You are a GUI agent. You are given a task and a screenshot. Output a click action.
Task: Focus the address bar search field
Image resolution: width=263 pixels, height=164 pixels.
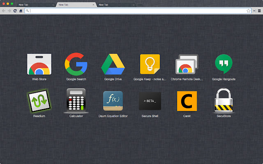138,11
